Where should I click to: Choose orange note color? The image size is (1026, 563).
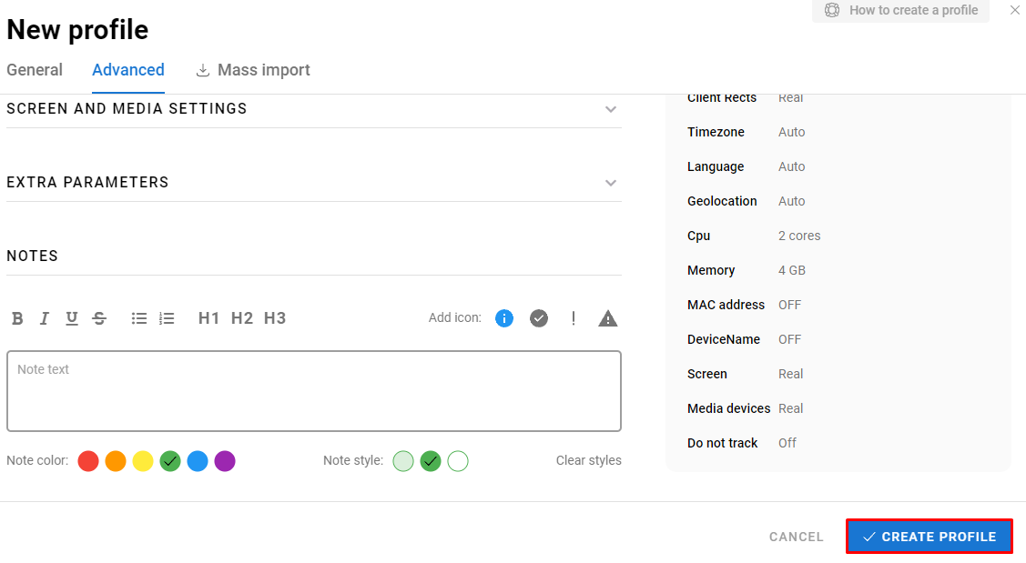pyautogui.click(x=116, y=461)
